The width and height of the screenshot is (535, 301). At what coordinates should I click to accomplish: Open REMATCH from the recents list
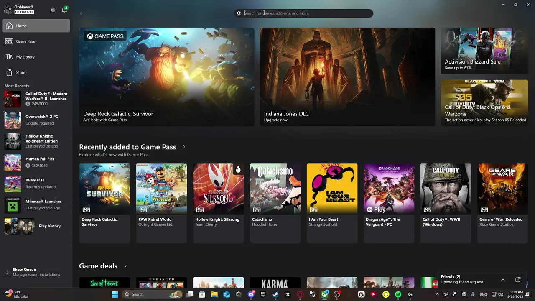(36, 184)
